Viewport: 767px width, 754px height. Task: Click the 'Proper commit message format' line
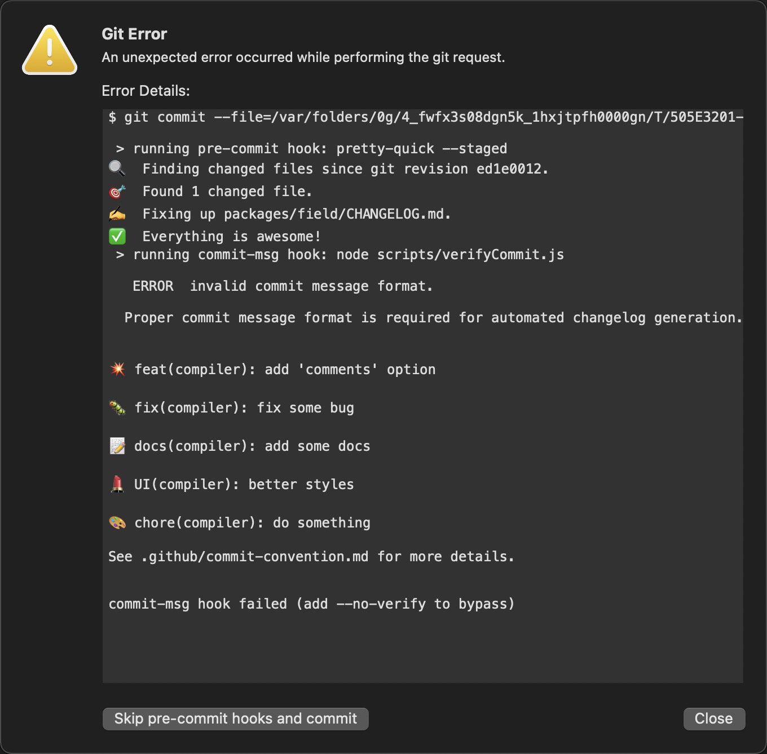pos(433,318)
